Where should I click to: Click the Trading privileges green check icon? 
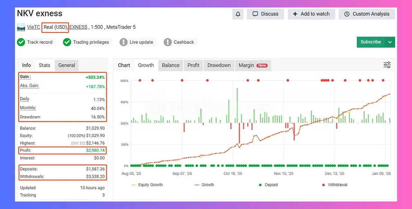pos(67,42)
